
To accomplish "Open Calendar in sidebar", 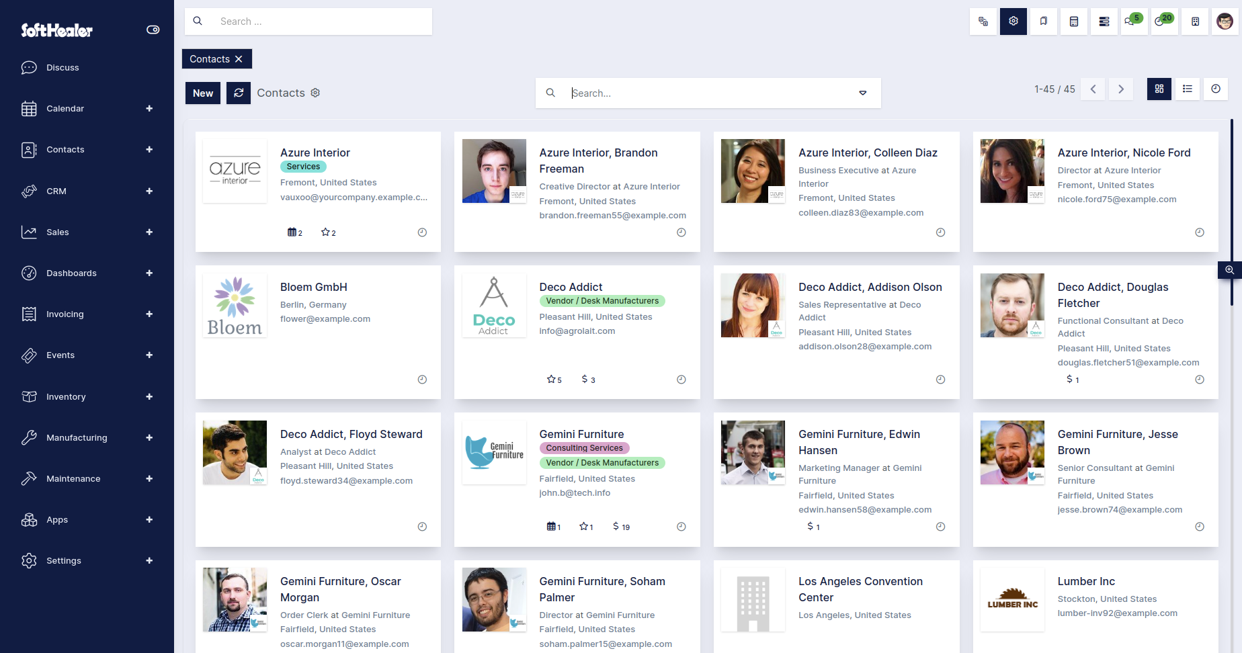I will pos(65,108).
